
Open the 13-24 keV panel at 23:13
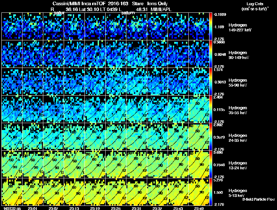(74, 164)
